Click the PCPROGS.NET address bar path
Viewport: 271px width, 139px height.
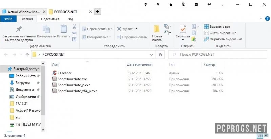click(x=54, y=55)
